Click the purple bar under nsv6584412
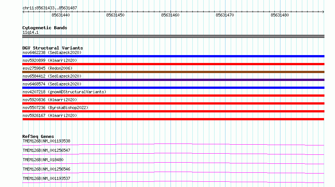The width and height of the screenshot is (335, 187). coord(173,80)
